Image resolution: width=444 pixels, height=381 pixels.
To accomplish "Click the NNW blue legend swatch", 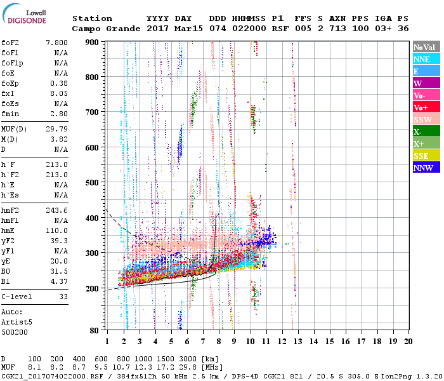I will tap(426, 168).
